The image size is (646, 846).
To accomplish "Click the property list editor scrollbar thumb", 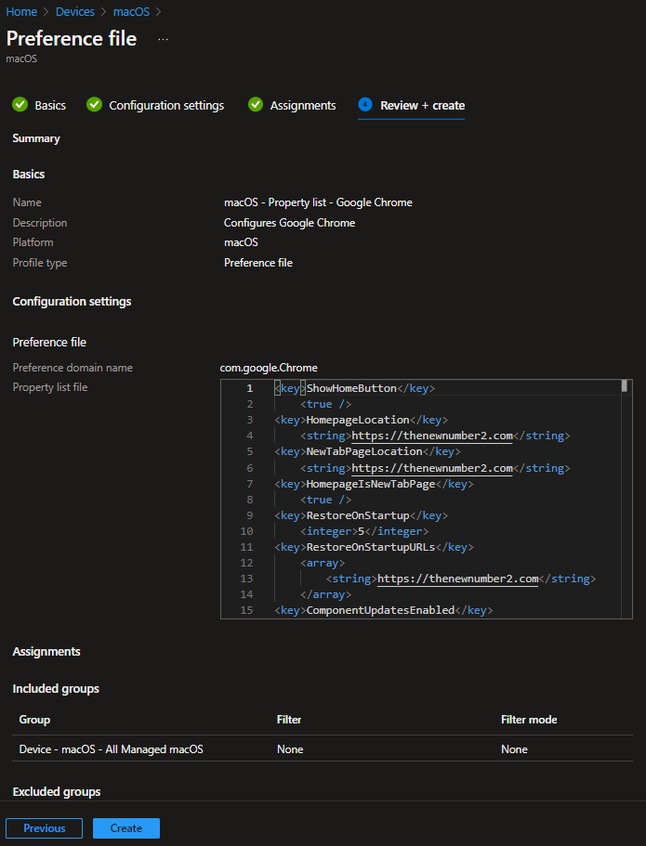I will click(625, 385).
